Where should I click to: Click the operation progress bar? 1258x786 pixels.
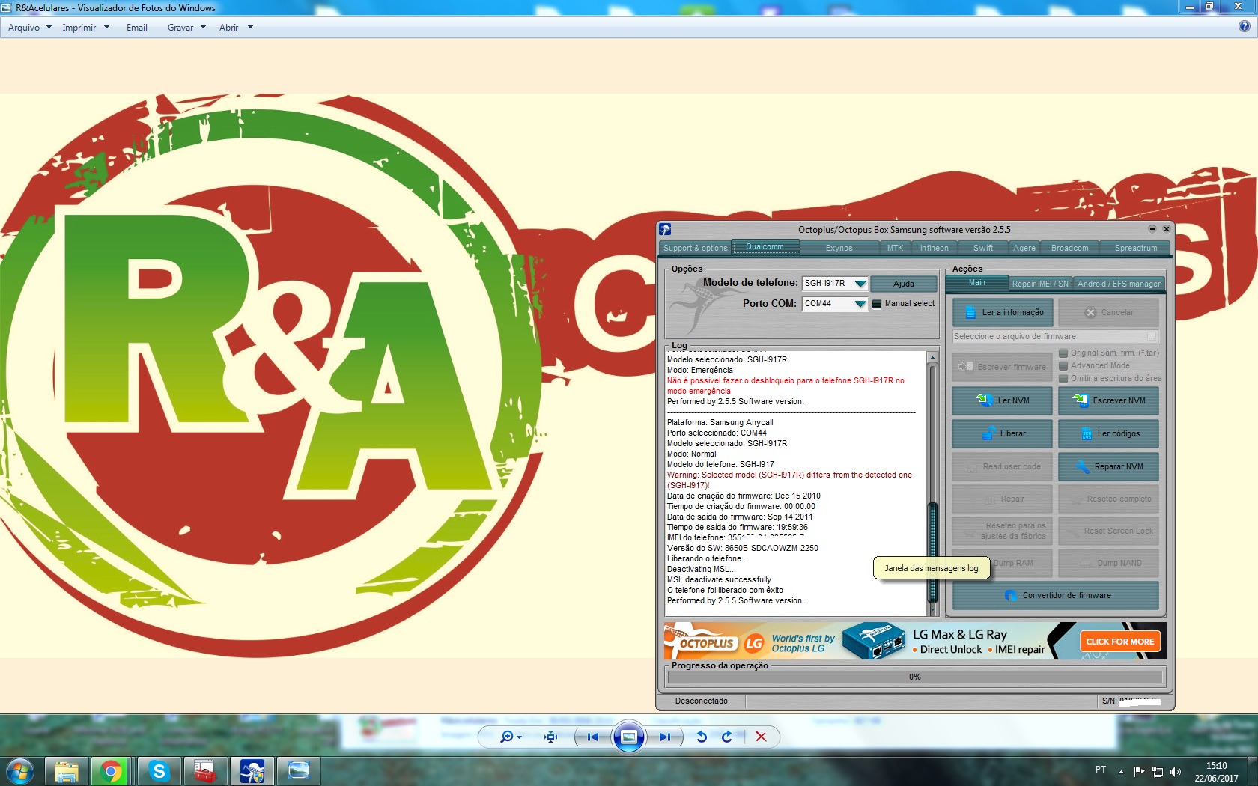915,677
